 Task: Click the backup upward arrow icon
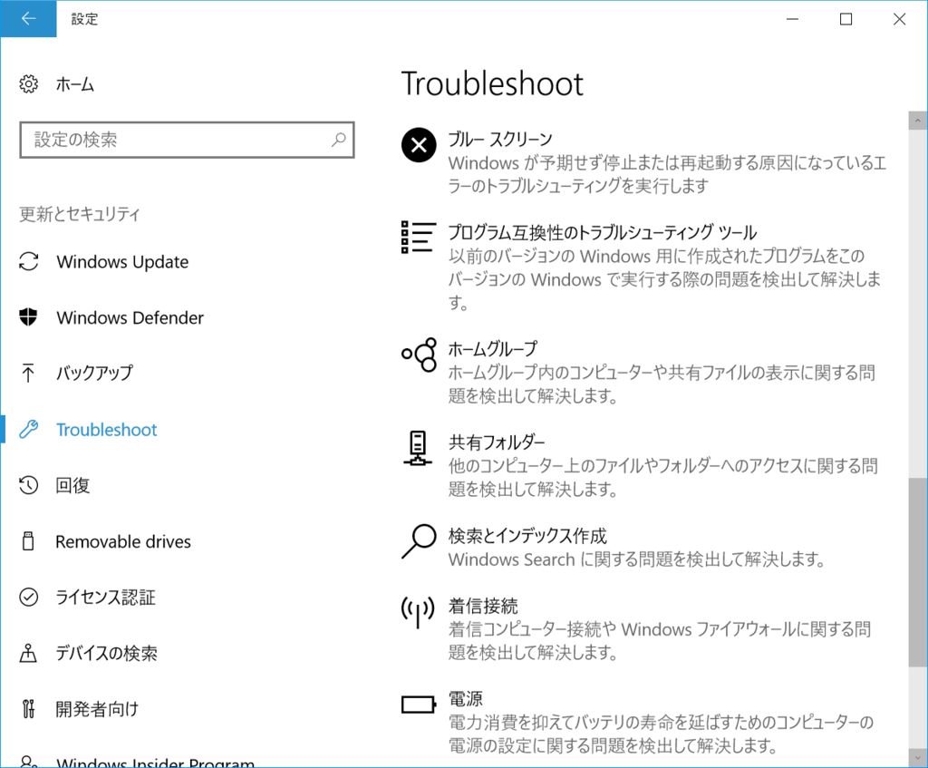pyautogui.click(x=28, y=373)
